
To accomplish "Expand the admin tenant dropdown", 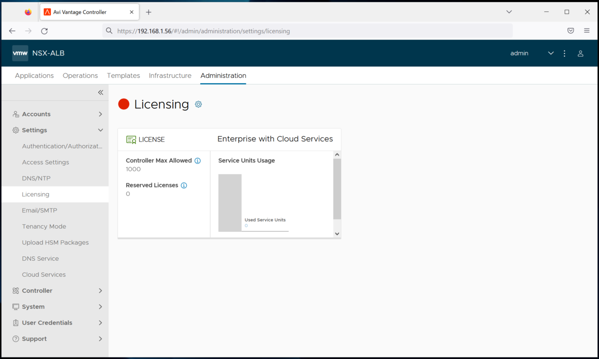I will (551, 53).
